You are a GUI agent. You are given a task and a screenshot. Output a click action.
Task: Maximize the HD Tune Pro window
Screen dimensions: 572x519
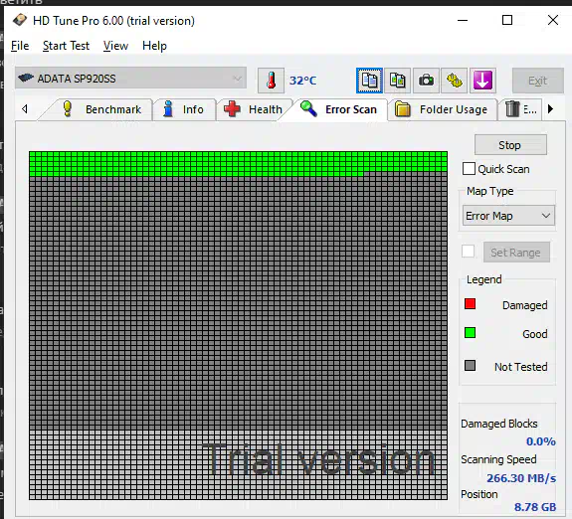tap(507, 20)
